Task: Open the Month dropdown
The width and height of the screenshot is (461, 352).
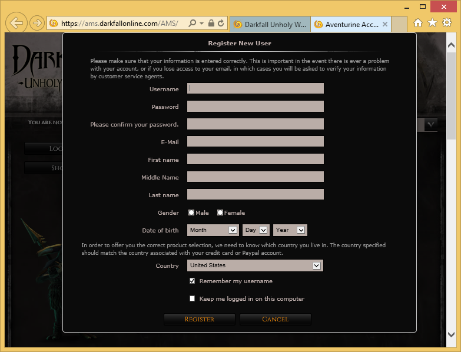Action: (213, 230)
